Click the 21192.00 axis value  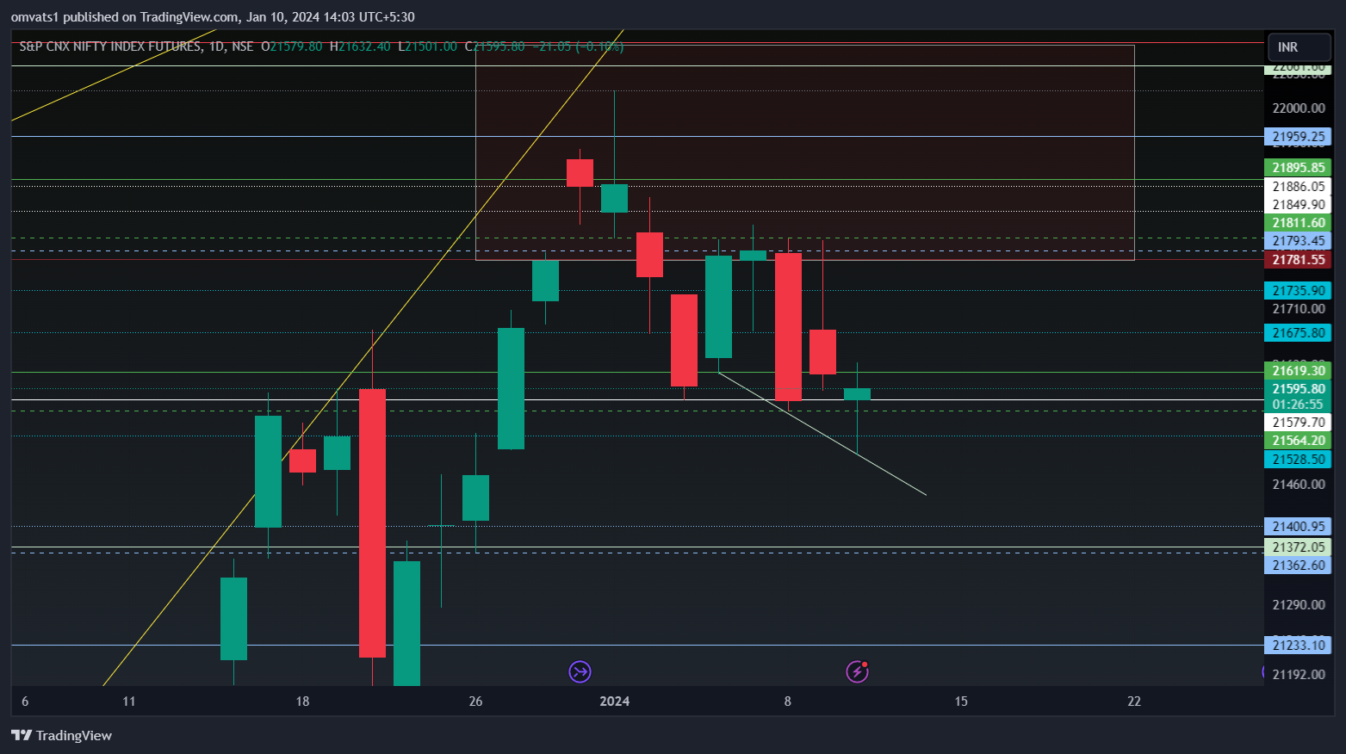click(x=1299, y=675)
